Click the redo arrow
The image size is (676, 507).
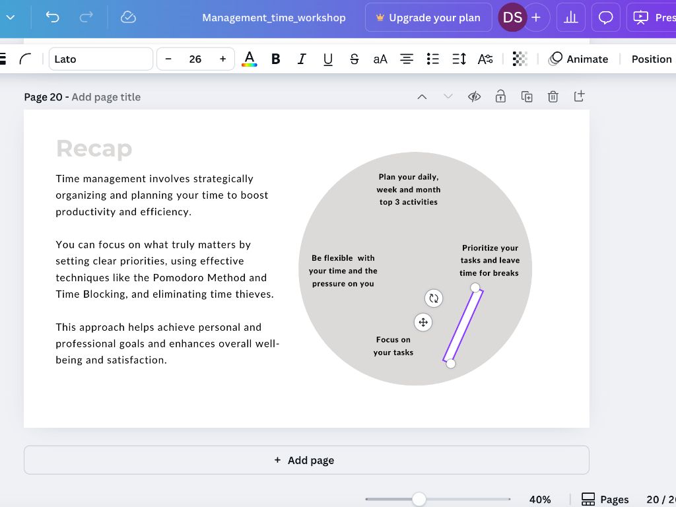pyautogui.click(x=86, y=17)
